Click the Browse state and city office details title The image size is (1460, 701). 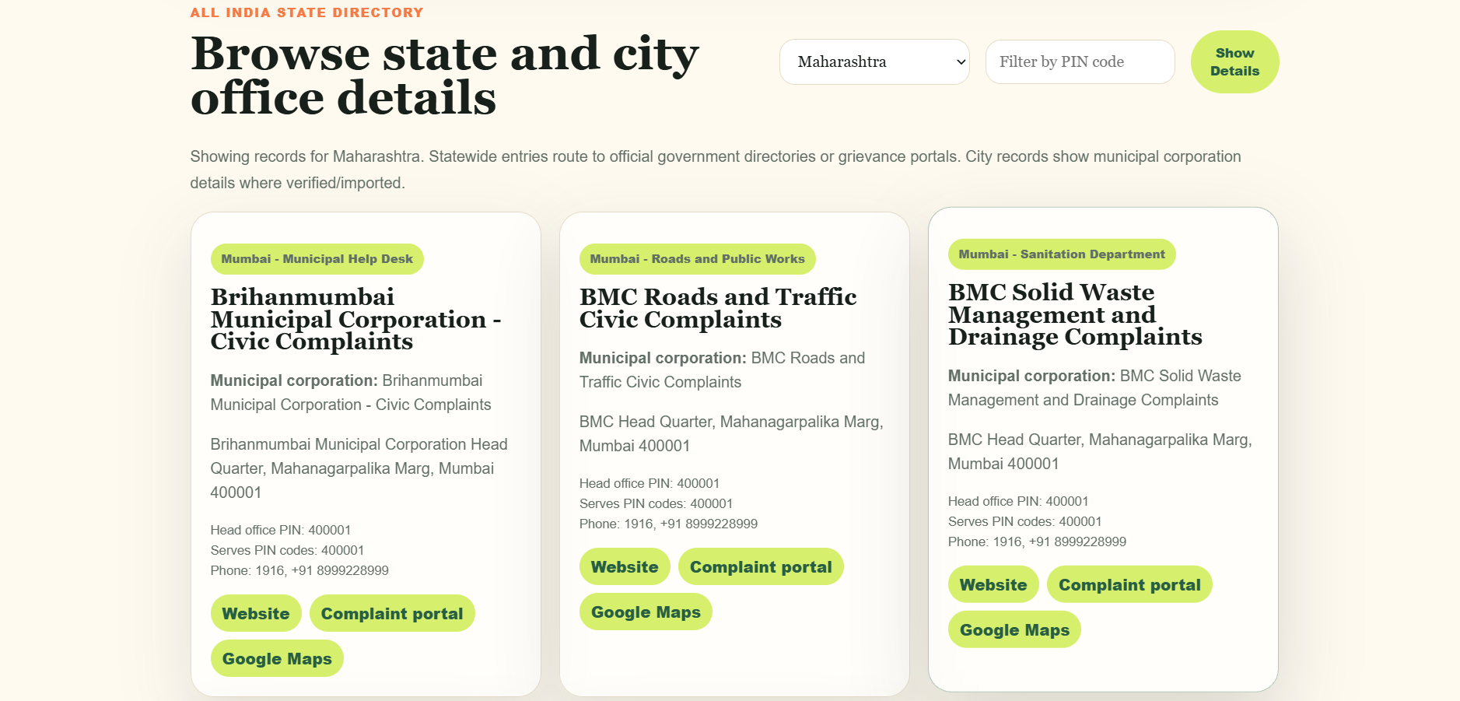pos(445,75)
